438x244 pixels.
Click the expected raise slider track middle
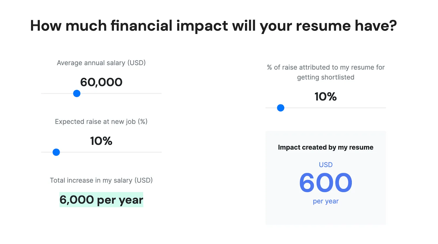(x=101, y=152)
